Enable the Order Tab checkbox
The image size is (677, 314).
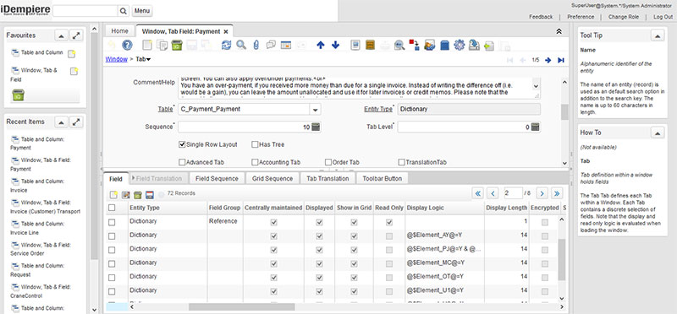(328, 162)
